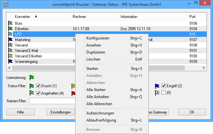213x134 pixels.
Task: Select Alle Starten in the context menu
Action: (x=96, y=90)
